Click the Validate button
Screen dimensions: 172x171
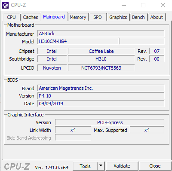click(x=122, y=166)
